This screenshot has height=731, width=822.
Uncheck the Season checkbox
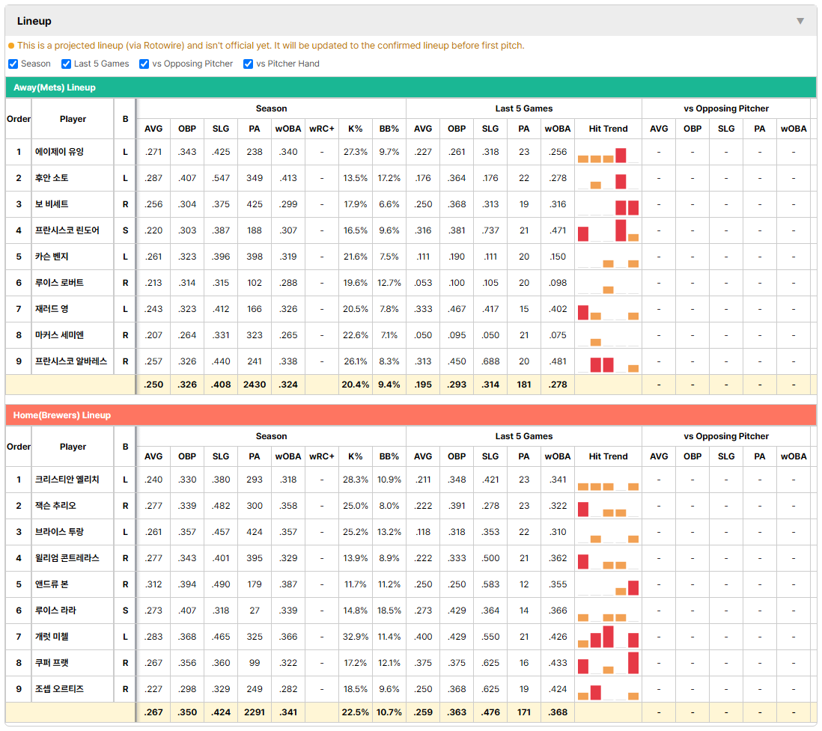(13, 64)
